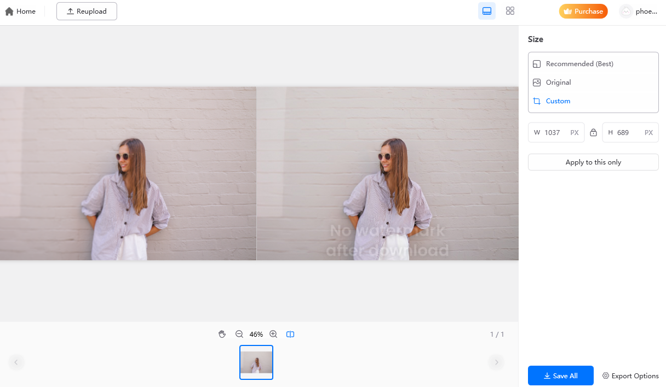This screenshot has width=666, height=387.
Task: Toggle the before/after compare view
Action: point(290,334)
